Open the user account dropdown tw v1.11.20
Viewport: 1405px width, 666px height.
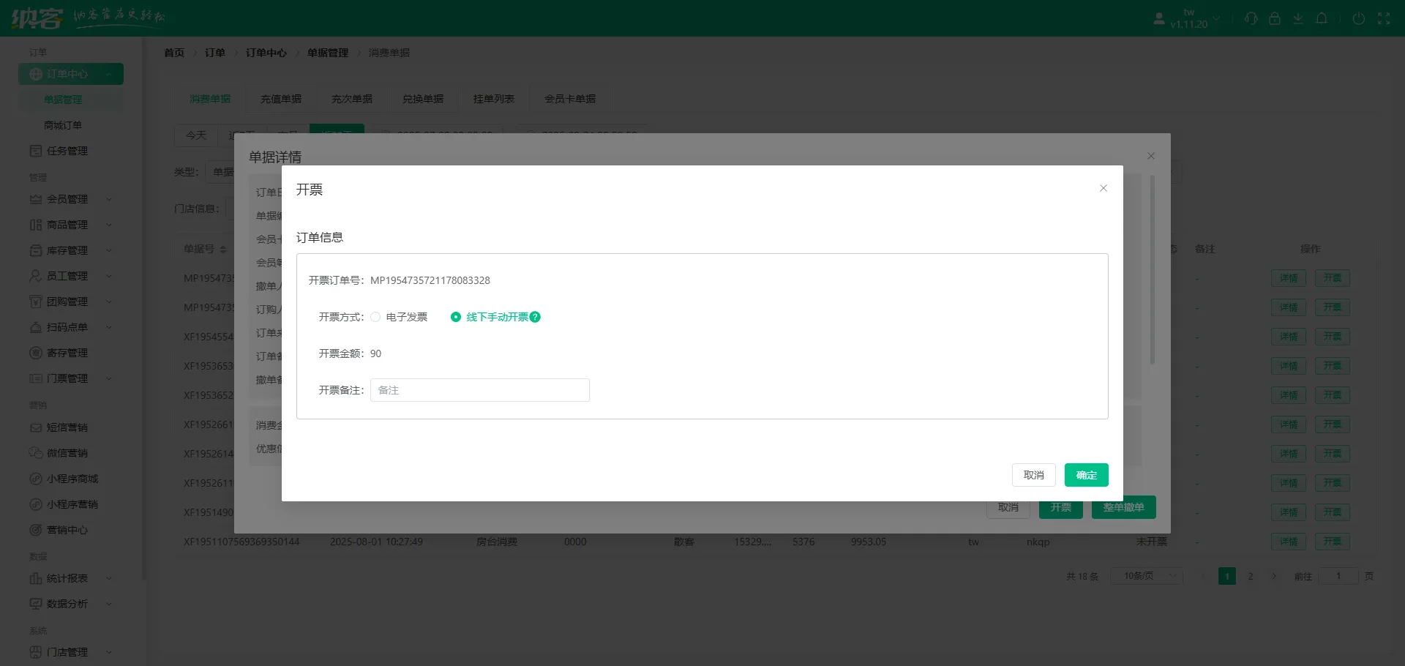(1189, 19)
